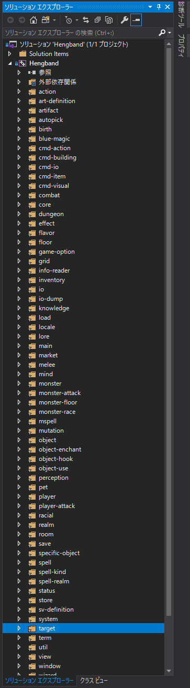Click the Collapse All icon
Image resolution: width=190 pixels, height=688 pixels.
[98, 20]
